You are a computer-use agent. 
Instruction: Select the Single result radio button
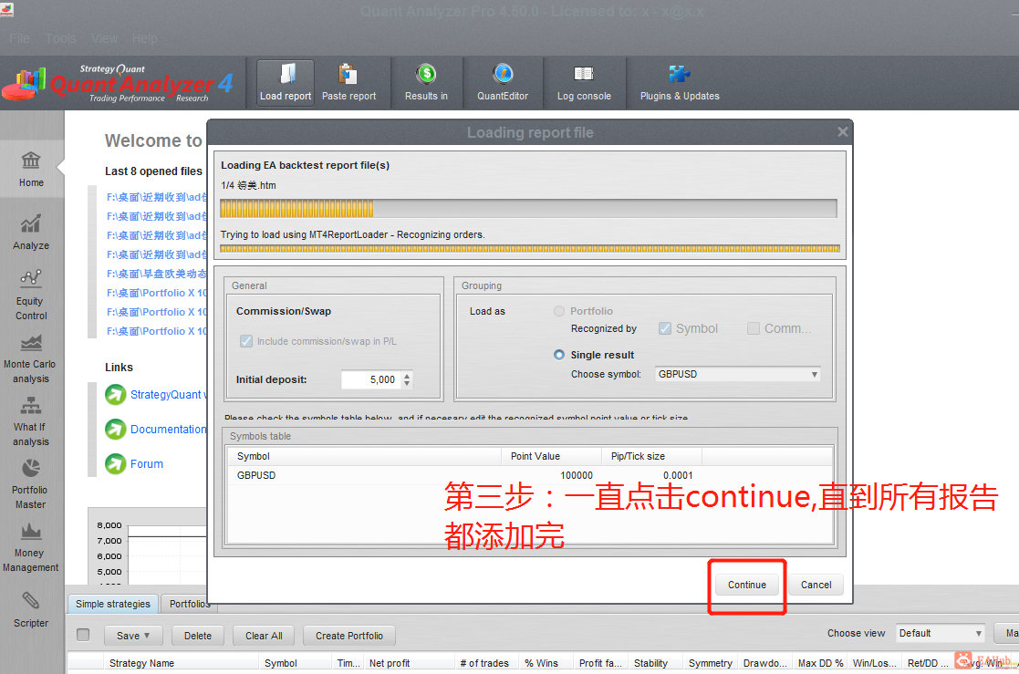pyautogui.click(x=559, y=354)
